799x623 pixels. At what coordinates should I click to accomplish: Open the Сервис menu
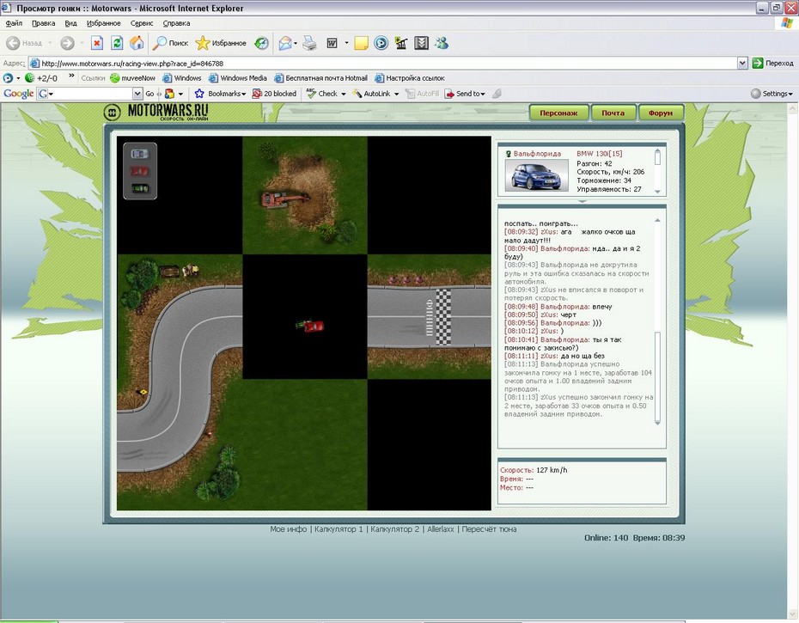142,23
